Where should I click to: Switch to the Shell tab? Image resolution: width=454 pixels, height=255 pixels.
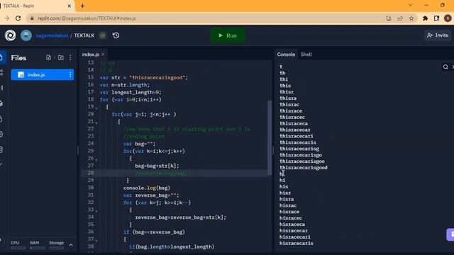(x=306, y=55)
